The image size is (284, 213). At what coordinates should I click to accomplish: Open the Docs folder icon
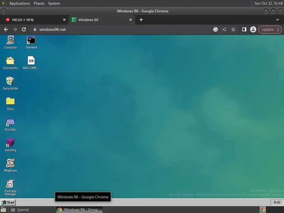coord(11,104)
